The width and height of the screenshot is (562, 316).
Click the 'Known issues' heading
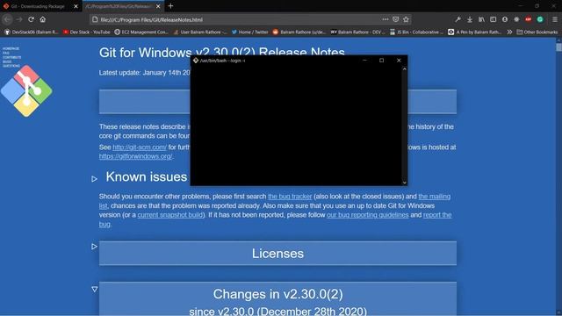coord(147,176)
